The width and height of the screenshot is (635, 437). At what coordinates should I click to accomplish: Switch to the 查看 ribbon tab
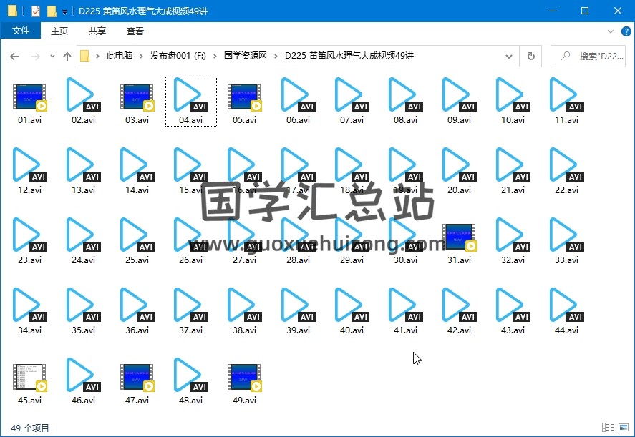pyautogui.click(x=135, y=31)
